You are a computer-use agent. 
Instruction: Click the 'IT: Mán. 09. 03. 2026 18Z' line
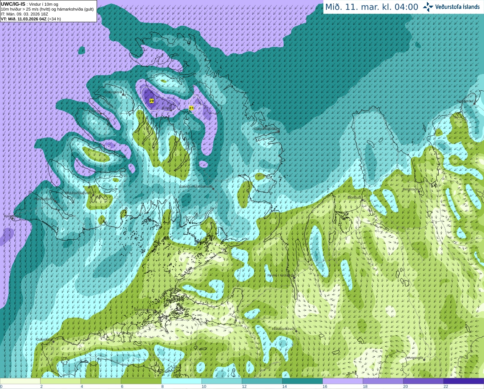pyautogui.click(x=25, y=14)
